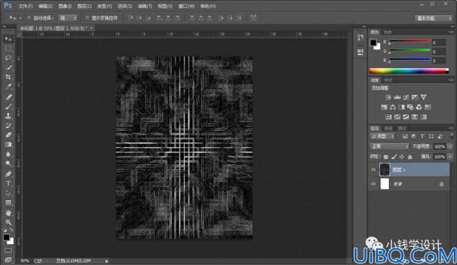Image resolution: width=457 pixels, height=265 pixels.
Task: Click the zoom percentage field in the status bar
Action: click(25, 261)
